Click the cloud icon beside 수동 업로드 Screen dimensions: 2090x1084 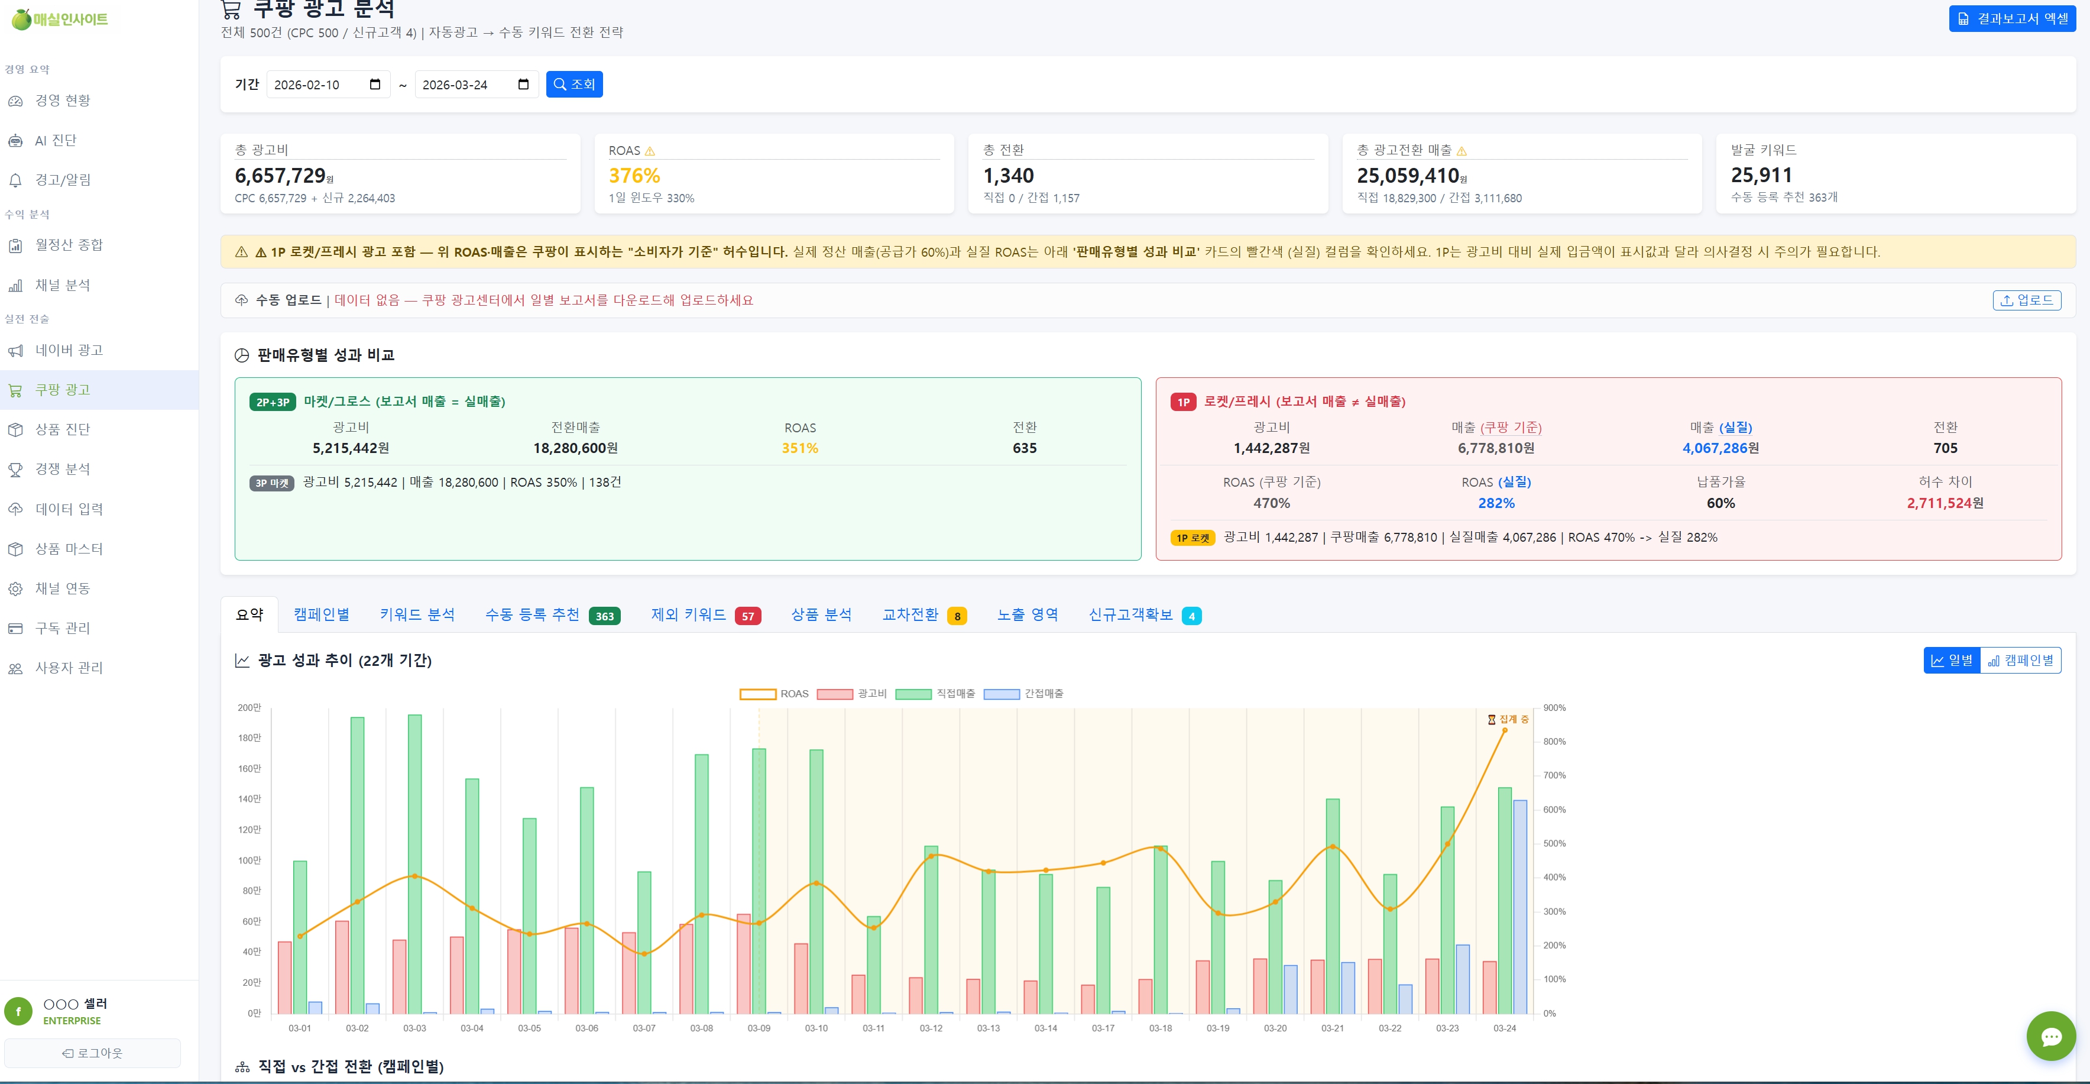coord(242,300)
